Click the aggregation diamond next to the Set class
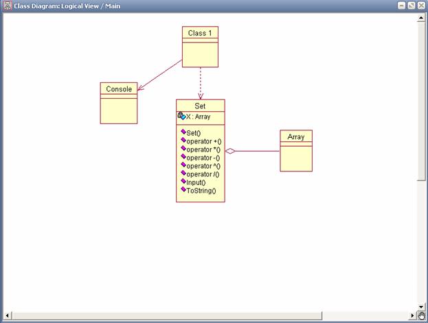The height and width of the screenshot is (323, 428). pos(230,151)
